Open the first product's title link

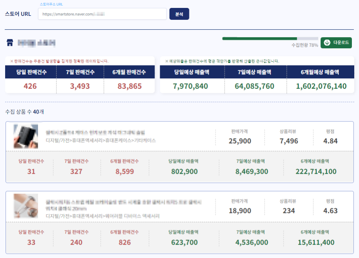click(95, 133)
